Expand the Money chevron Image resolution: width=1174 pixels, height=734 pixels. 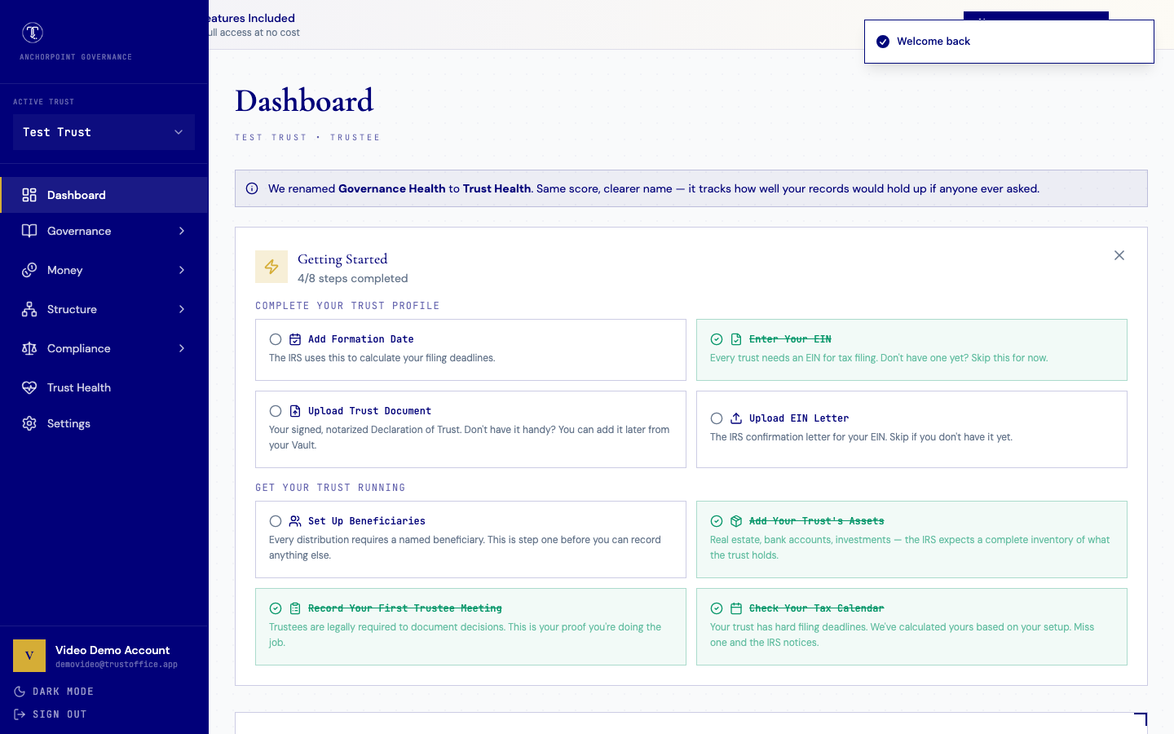pos(182,270)
